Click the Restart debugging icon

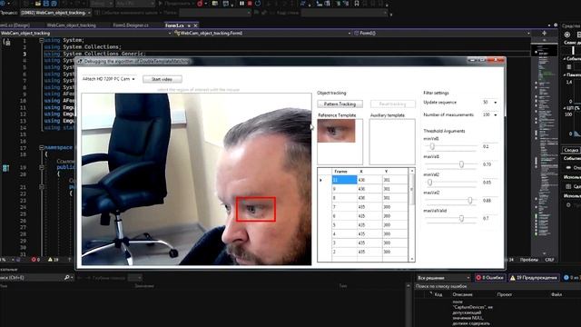[258, 4]
